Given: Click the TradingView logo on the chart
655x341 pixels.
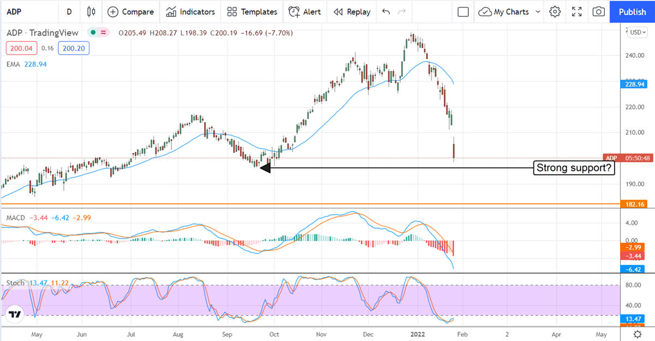Looking at the screenshot, I should (16, 315).
